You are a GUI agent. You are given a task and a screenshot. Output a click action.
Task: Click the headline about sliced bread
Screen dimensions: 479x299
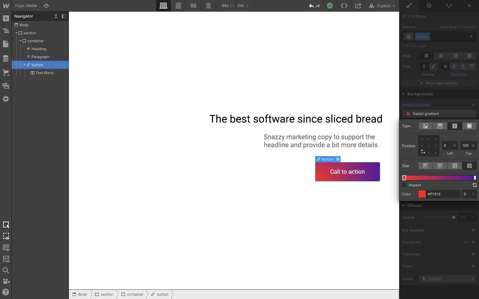coord(296,119)
